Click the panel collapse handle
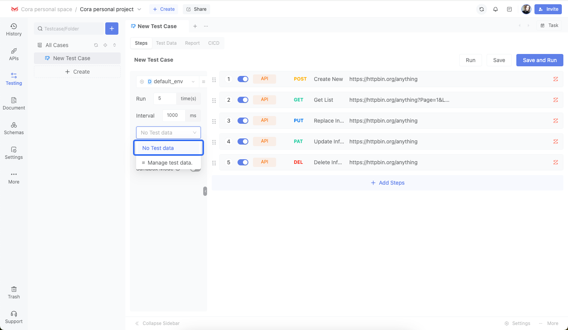Screen dimensions: 568x330 pos(205,191)
